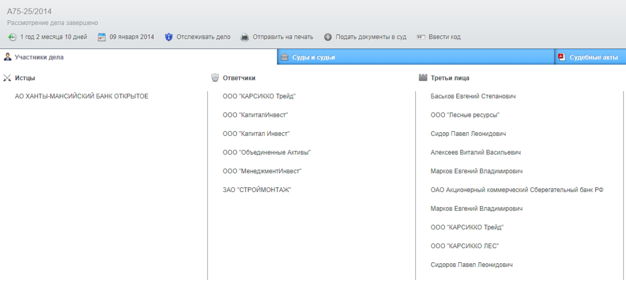
Task: Click the duration 1 год 2 месяца 10 дней
Action: click(x=54, y=37)
